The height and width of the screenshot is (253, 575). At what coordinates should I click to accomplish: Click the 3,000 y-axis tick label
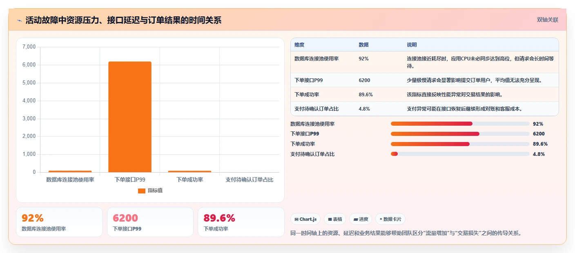tap(29, 119)
